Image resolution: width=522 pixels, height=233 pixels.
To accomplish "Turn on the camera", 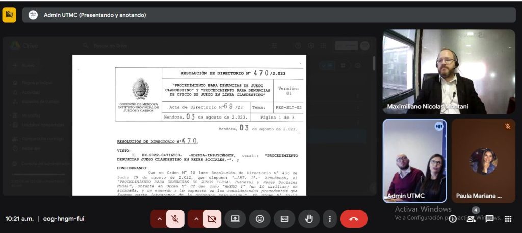I will pyautogui.click(x=212, y=219).
